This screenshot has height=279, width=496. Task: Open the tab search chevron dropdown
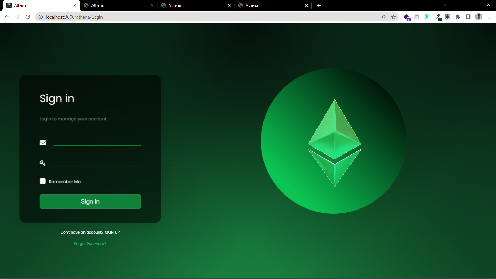444,5
